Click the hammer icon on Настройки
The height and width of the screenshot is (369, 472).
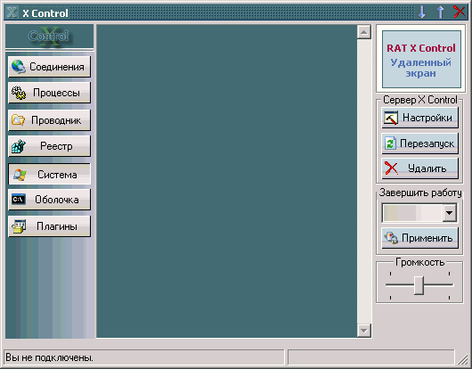391,118
